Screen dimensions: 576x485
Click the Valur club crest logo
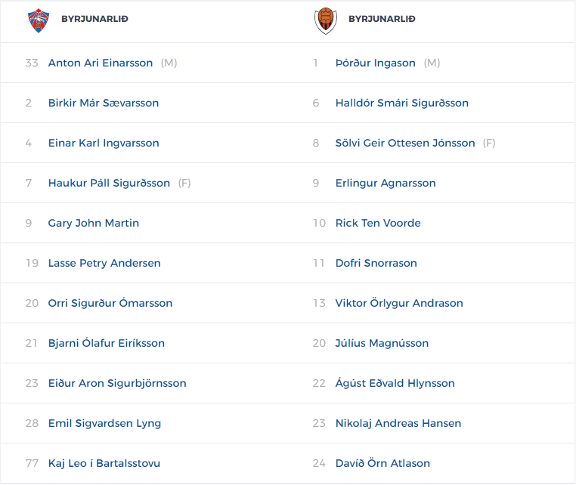pos(39,21)
